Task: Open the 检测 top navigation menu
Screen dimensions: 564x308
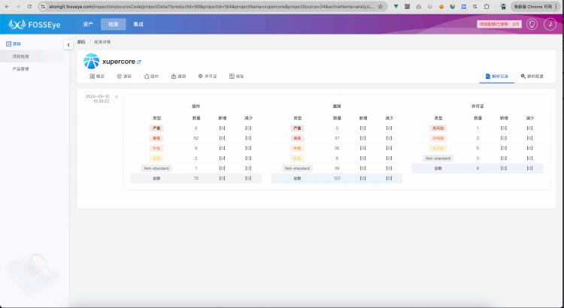Action: (114, 24)
